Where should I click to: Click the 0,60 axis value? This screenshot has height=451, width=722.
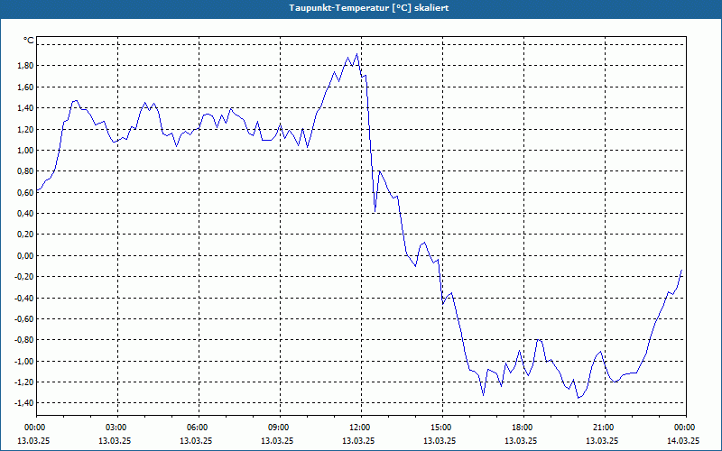[25, 192]
